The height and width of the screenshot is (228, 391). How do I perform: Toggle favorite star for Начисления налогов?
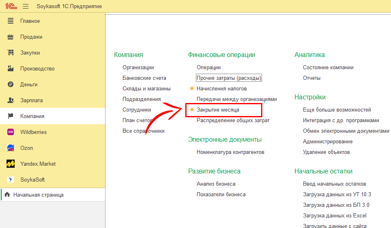click(192, 88)
